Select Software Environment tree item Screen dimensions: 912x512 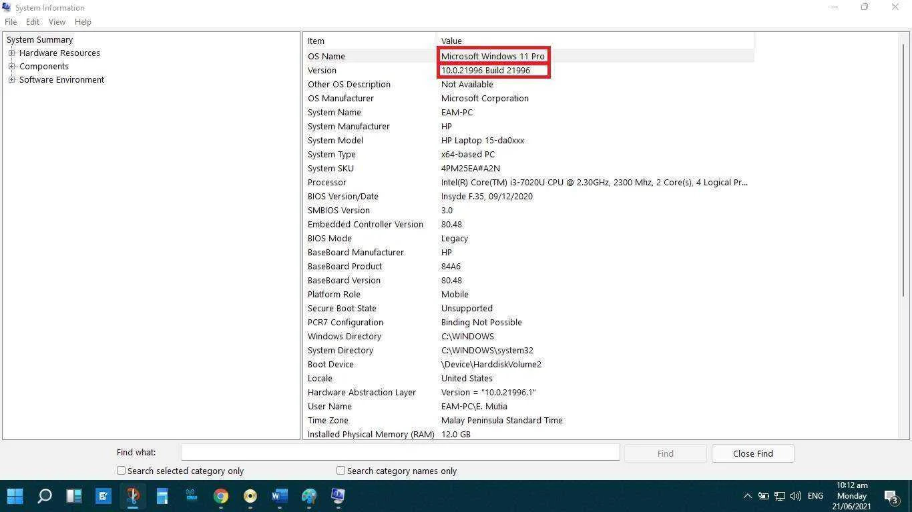coord(61,80)
